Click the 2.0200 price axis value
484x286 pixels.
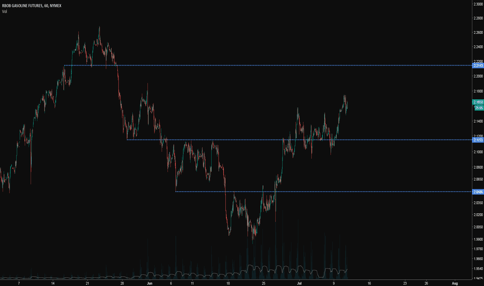point(478,215)
